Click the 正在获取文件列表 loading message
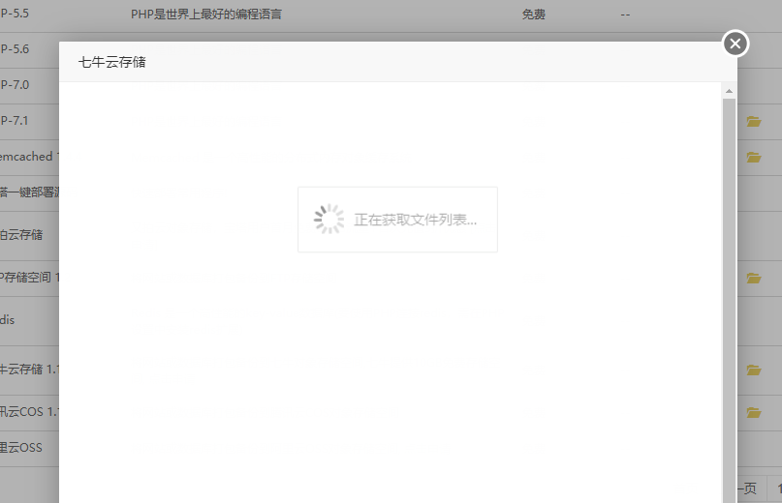This screenshot has width=782, height=503. click(x=416, y=220)
